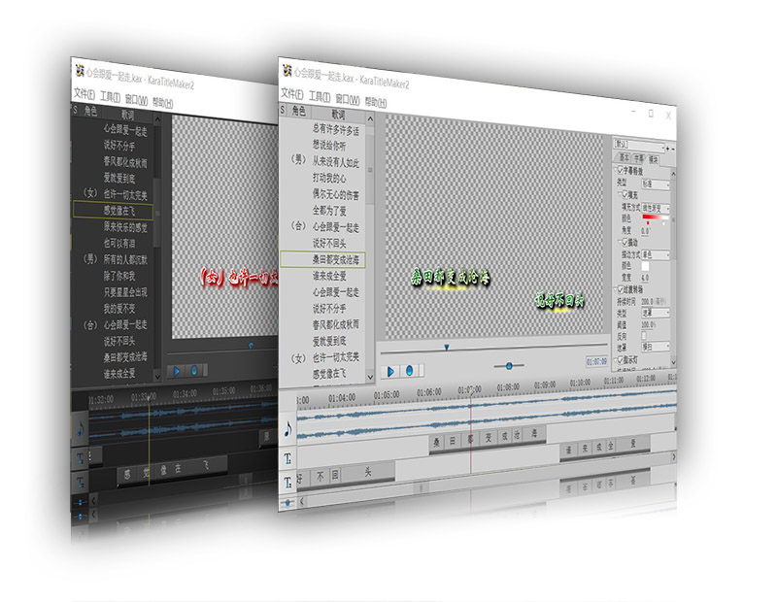Click the effects panel scroll-down arrow
The height and width of the screenshot is (602, 777).
coord(673,362)
